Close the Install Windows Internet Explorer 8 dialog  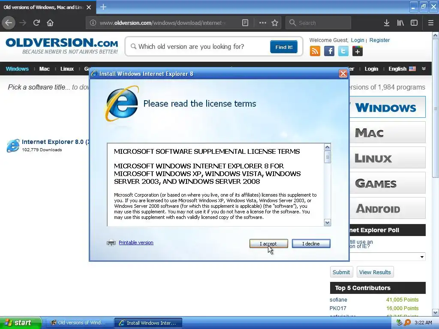point(343,74)
